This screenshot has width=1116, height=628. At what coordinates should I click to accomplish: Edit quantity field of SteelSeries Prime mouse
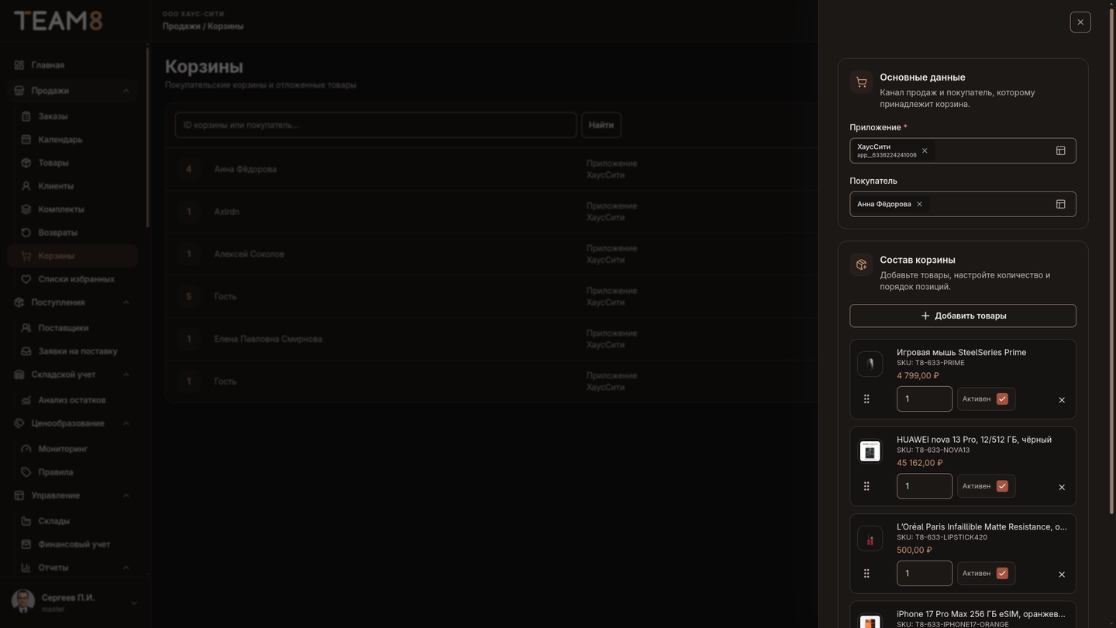point(925,399)
